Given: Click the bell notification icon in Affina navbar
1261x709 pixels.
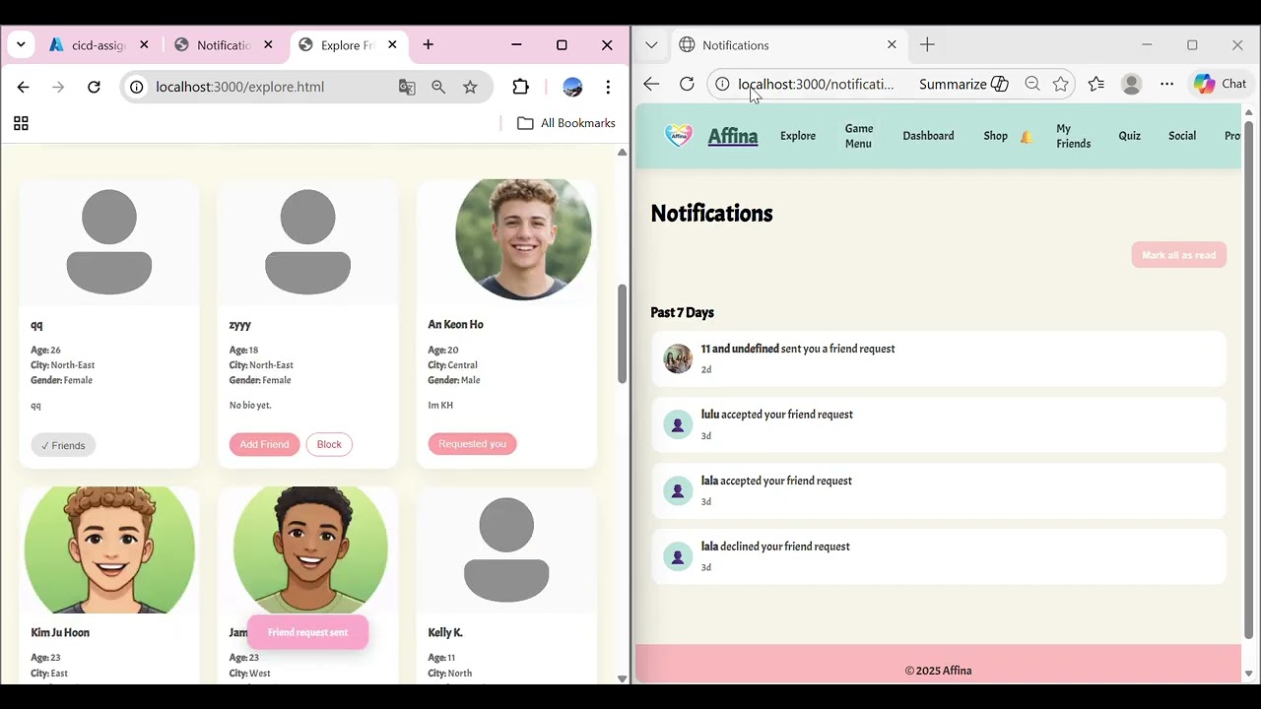Looking at the screenshot, I should point(1027,136).
